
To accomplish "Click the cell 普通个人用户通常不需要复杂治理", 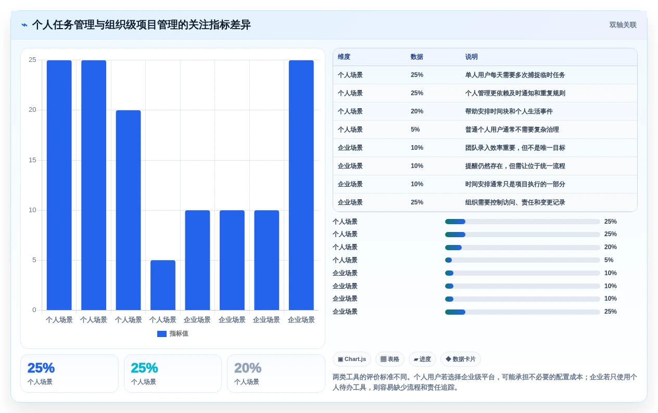I will click(x=512, y=130).
